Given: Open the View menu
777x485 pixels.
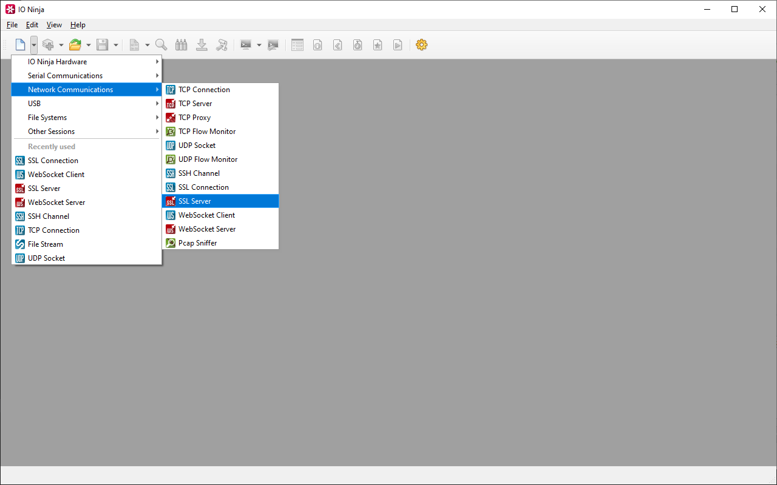Looking at the screenshot, I should 55,25.
